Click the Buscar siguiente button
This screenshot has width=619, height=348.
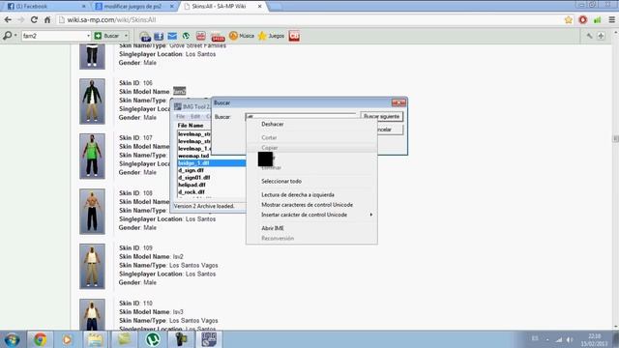coord(381,116)
